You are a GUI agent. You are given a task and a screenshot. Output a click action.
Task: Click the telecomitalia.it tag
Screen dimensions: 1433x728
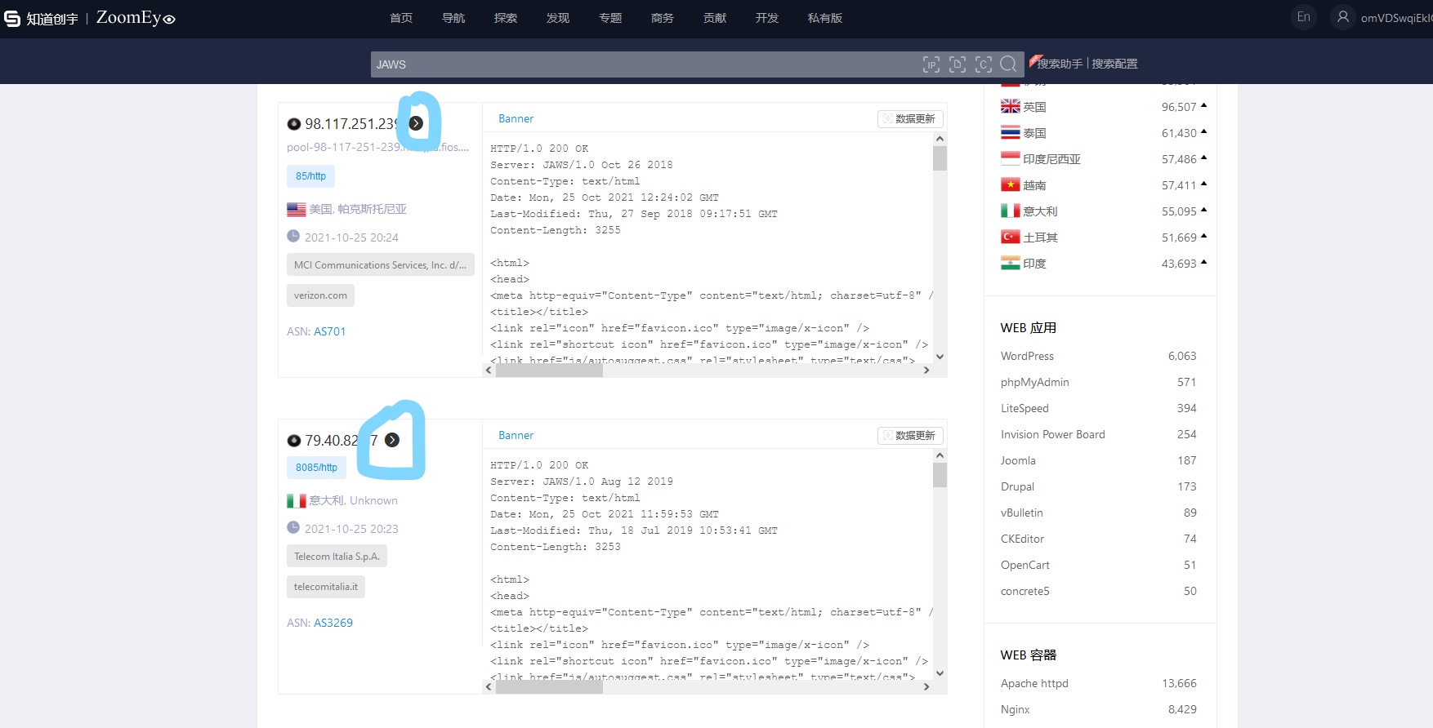pos(326,587)
